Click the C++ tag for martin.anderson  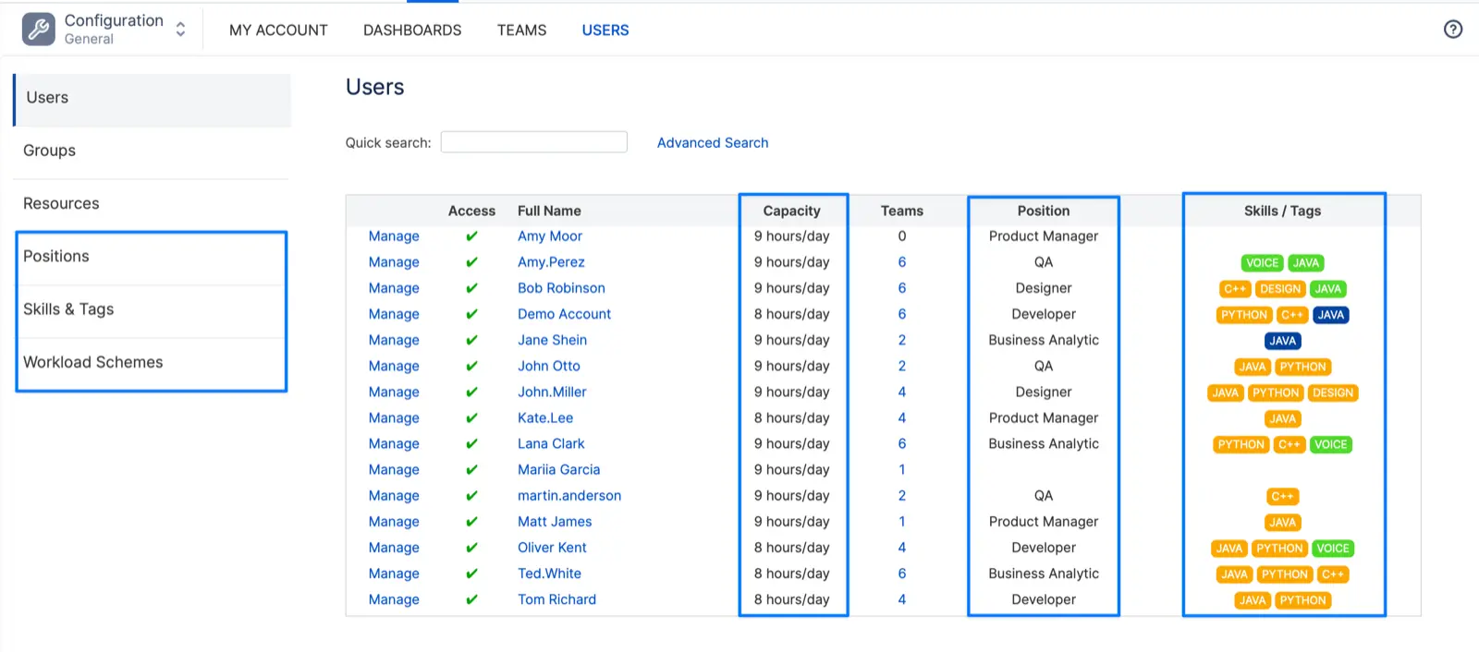1282,497
